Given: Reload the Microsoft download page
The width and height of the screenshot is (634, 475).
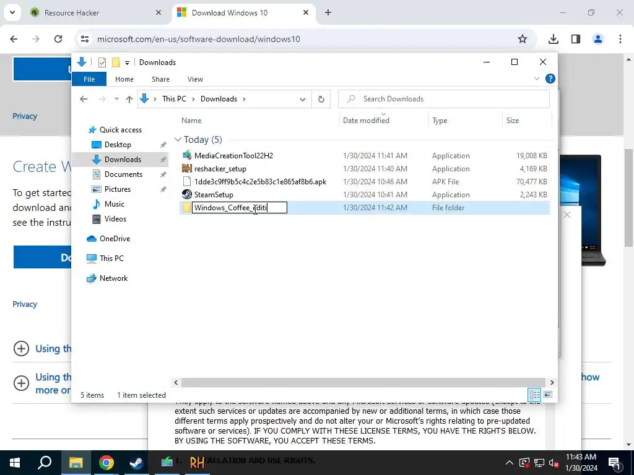Looking at the screenshot, I should 58,39.
